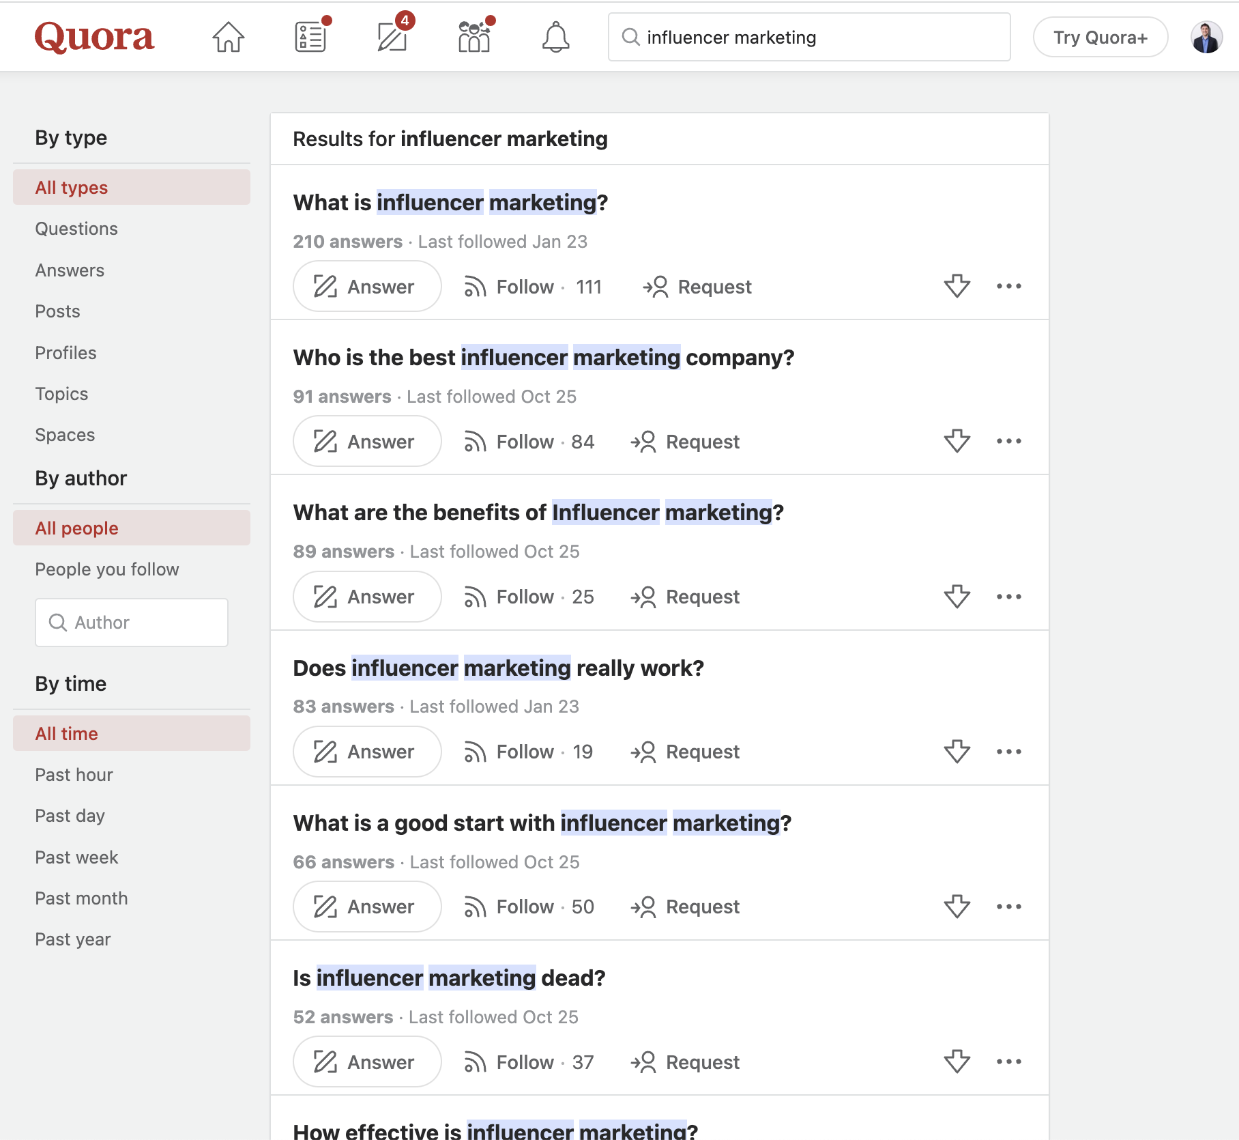Answer 'Is influencer marketing dead?'
The height and width of the screenshot is (1140, 1239).
click(x=367, y=1061)
